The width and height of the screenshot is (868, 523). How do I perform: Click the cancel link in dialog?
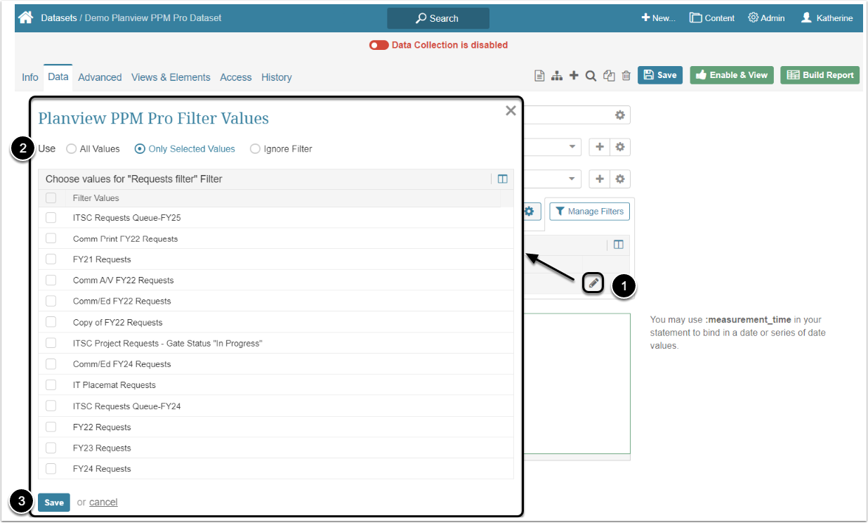coord(103,502)
